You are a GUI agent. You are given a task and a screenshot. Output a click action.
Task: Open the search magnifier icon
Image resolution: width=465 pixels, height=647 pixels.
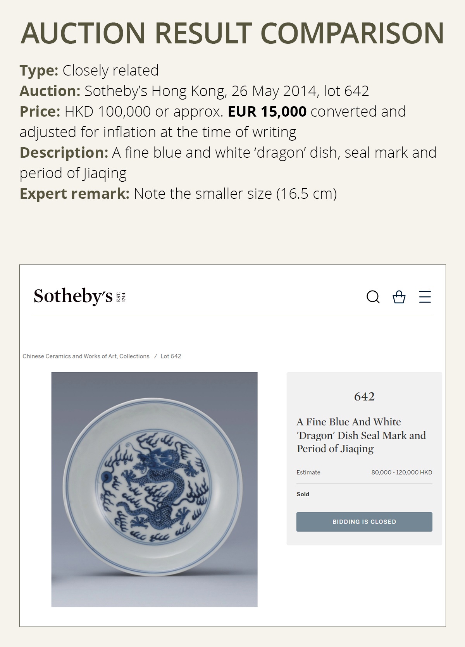point(373,297)
